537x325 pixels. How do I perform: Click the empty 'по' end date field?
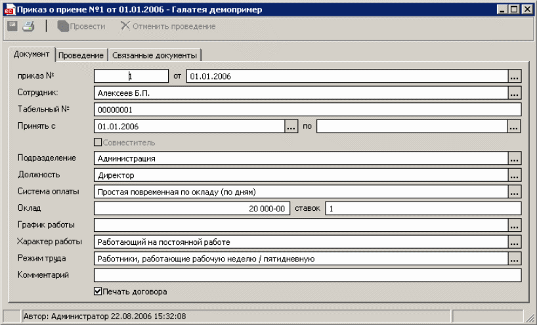pos(412,126)
